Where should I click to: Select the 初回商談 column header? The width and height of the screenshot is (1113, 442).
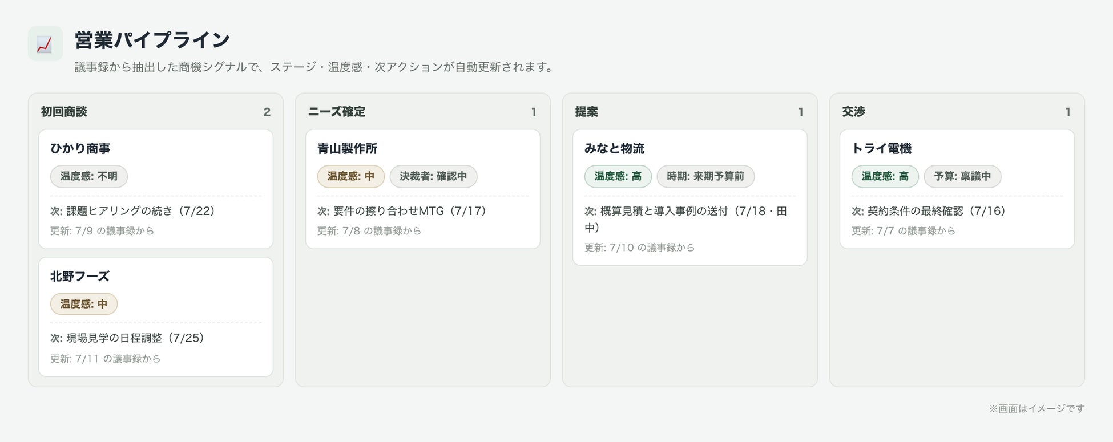64,112
